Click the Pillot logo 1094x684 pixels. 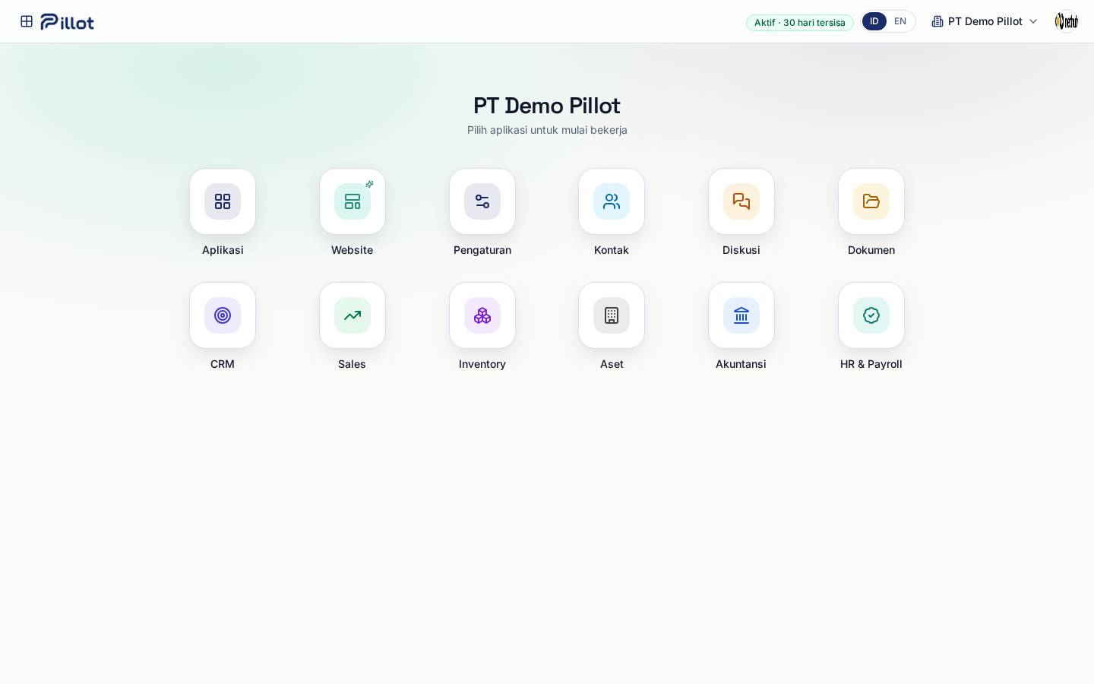tap(68, 21)
